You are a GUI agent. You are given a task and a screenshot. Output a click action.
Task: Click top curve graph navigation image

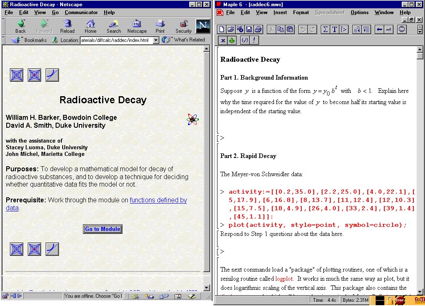tap(52, 75)
